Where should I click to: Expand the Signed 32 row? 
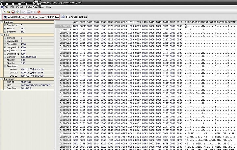pos(5,51)
